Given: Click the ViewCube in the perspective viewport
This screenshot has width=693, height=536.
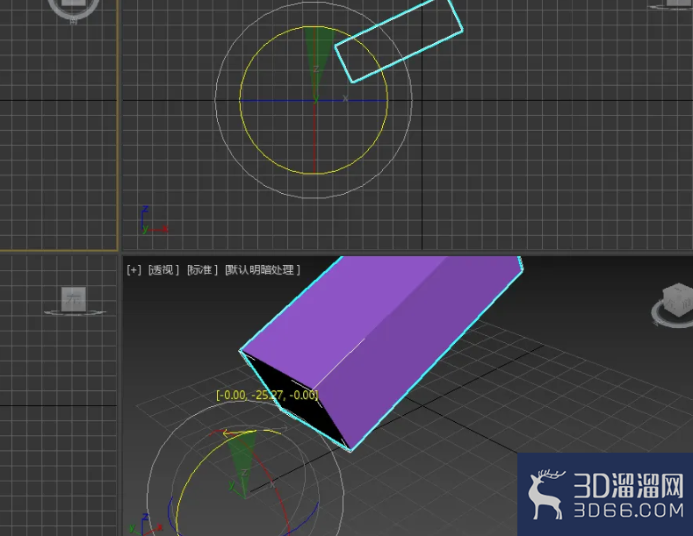Looking at the screenshot, I should pyautogui.click(x=676, y=301).
